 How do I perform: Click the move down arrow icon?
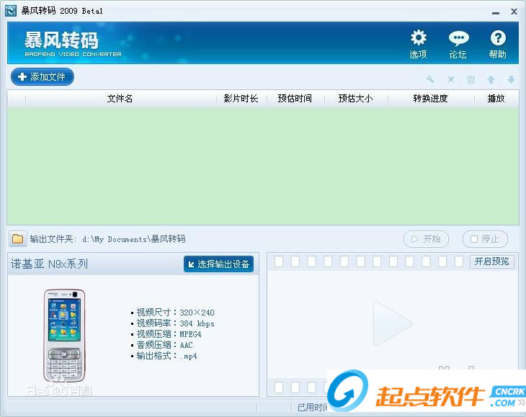511,79
